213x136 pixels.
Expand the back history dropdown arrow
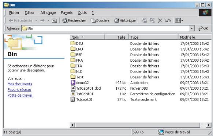click(x=36, y=20)
